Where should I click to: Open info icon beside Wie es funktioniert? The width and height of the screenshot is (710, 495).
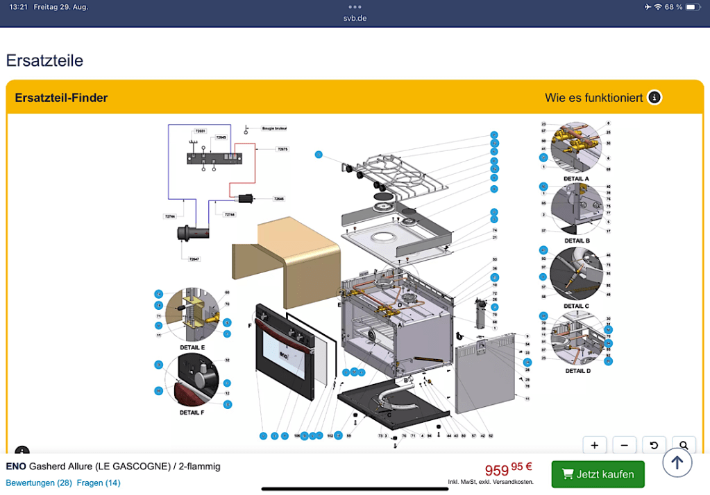(654, 98)
